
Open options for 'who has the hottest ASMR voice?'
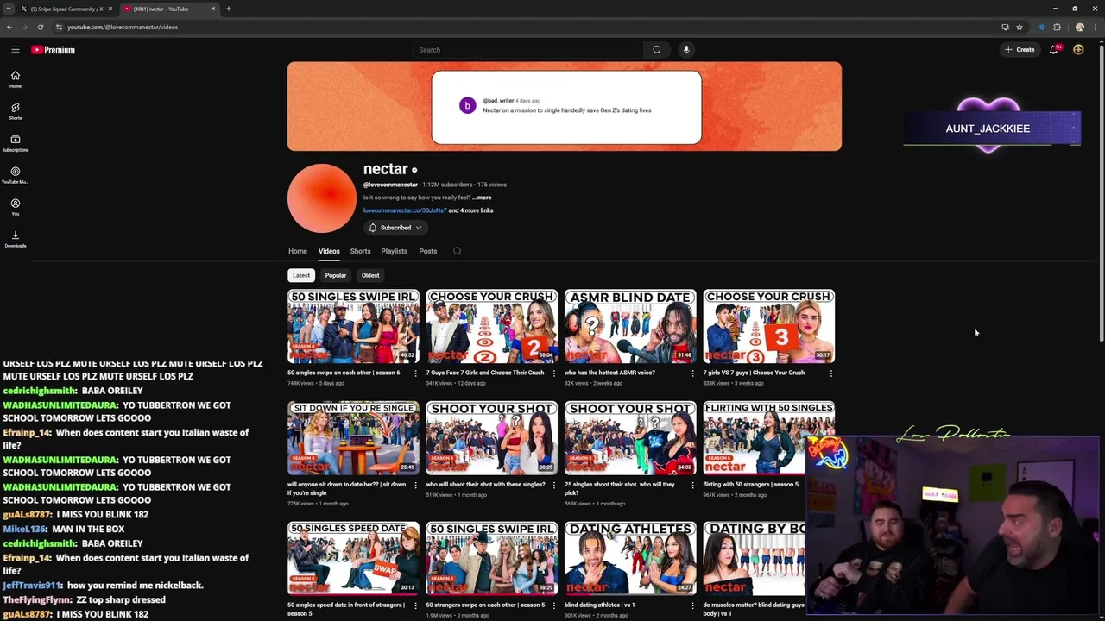pyautogui.click(x=692, y=373)
